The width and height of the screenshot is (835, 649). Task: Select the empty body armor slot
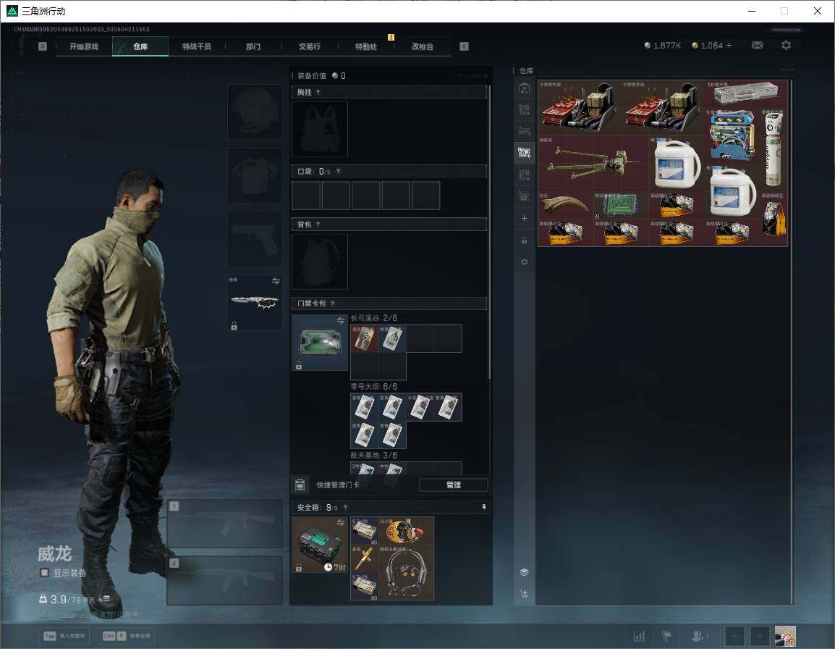[x=255, y=175]
